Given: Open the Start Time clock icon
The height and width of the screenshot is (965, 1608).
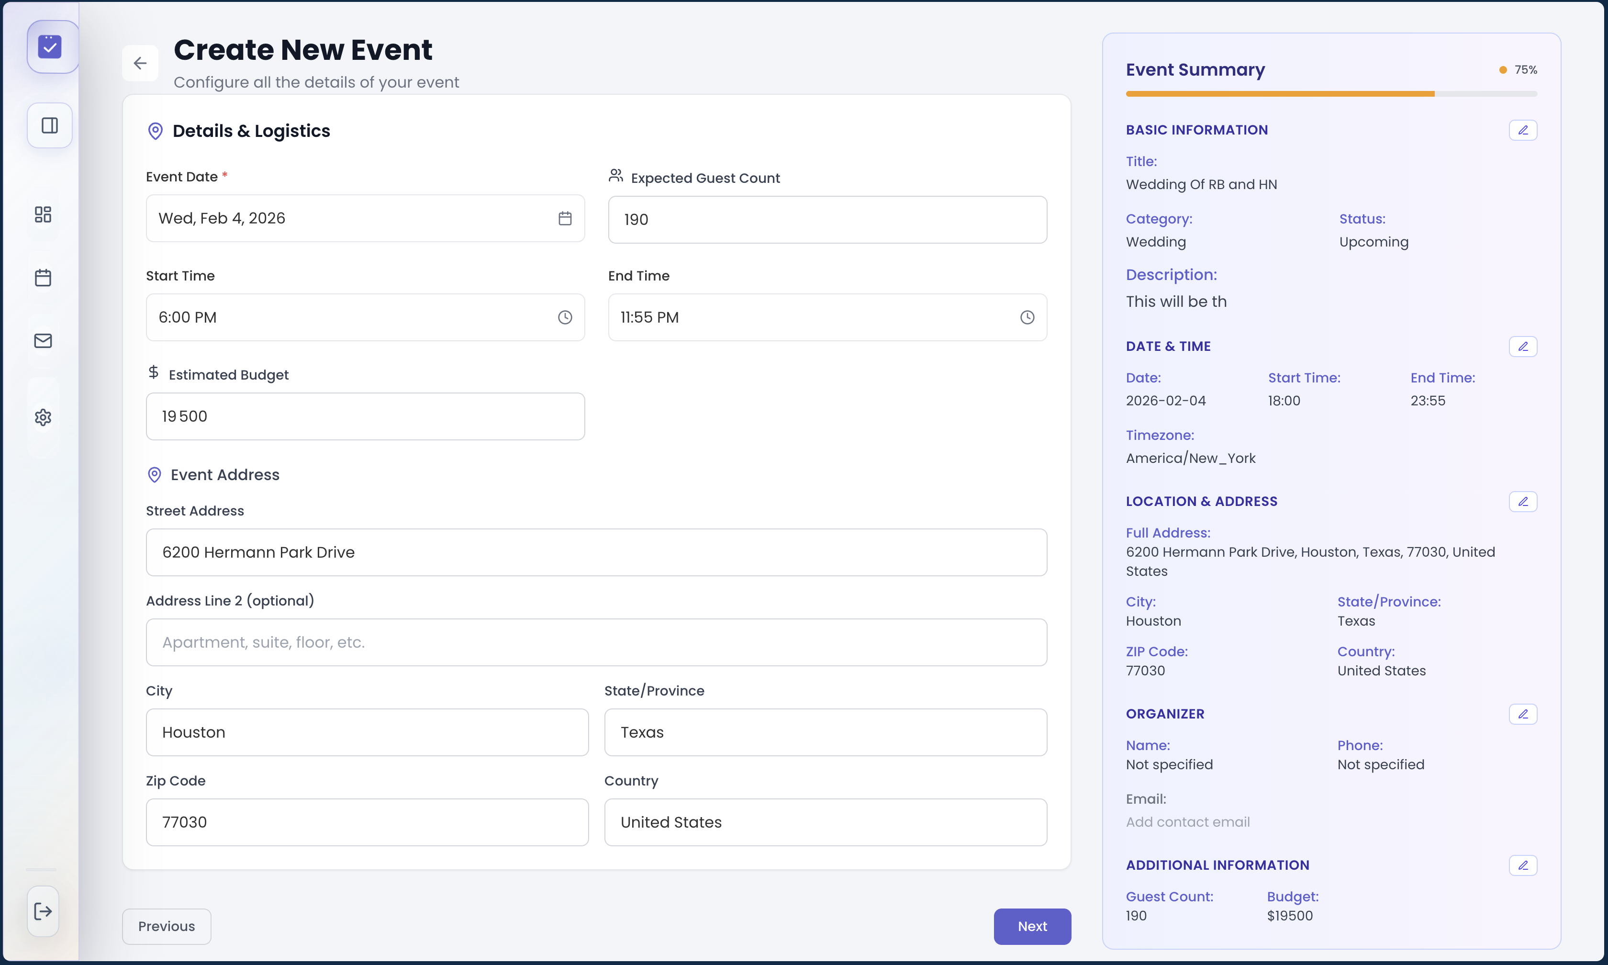Looking at the screenshot, I should click(x=565, y=317).
